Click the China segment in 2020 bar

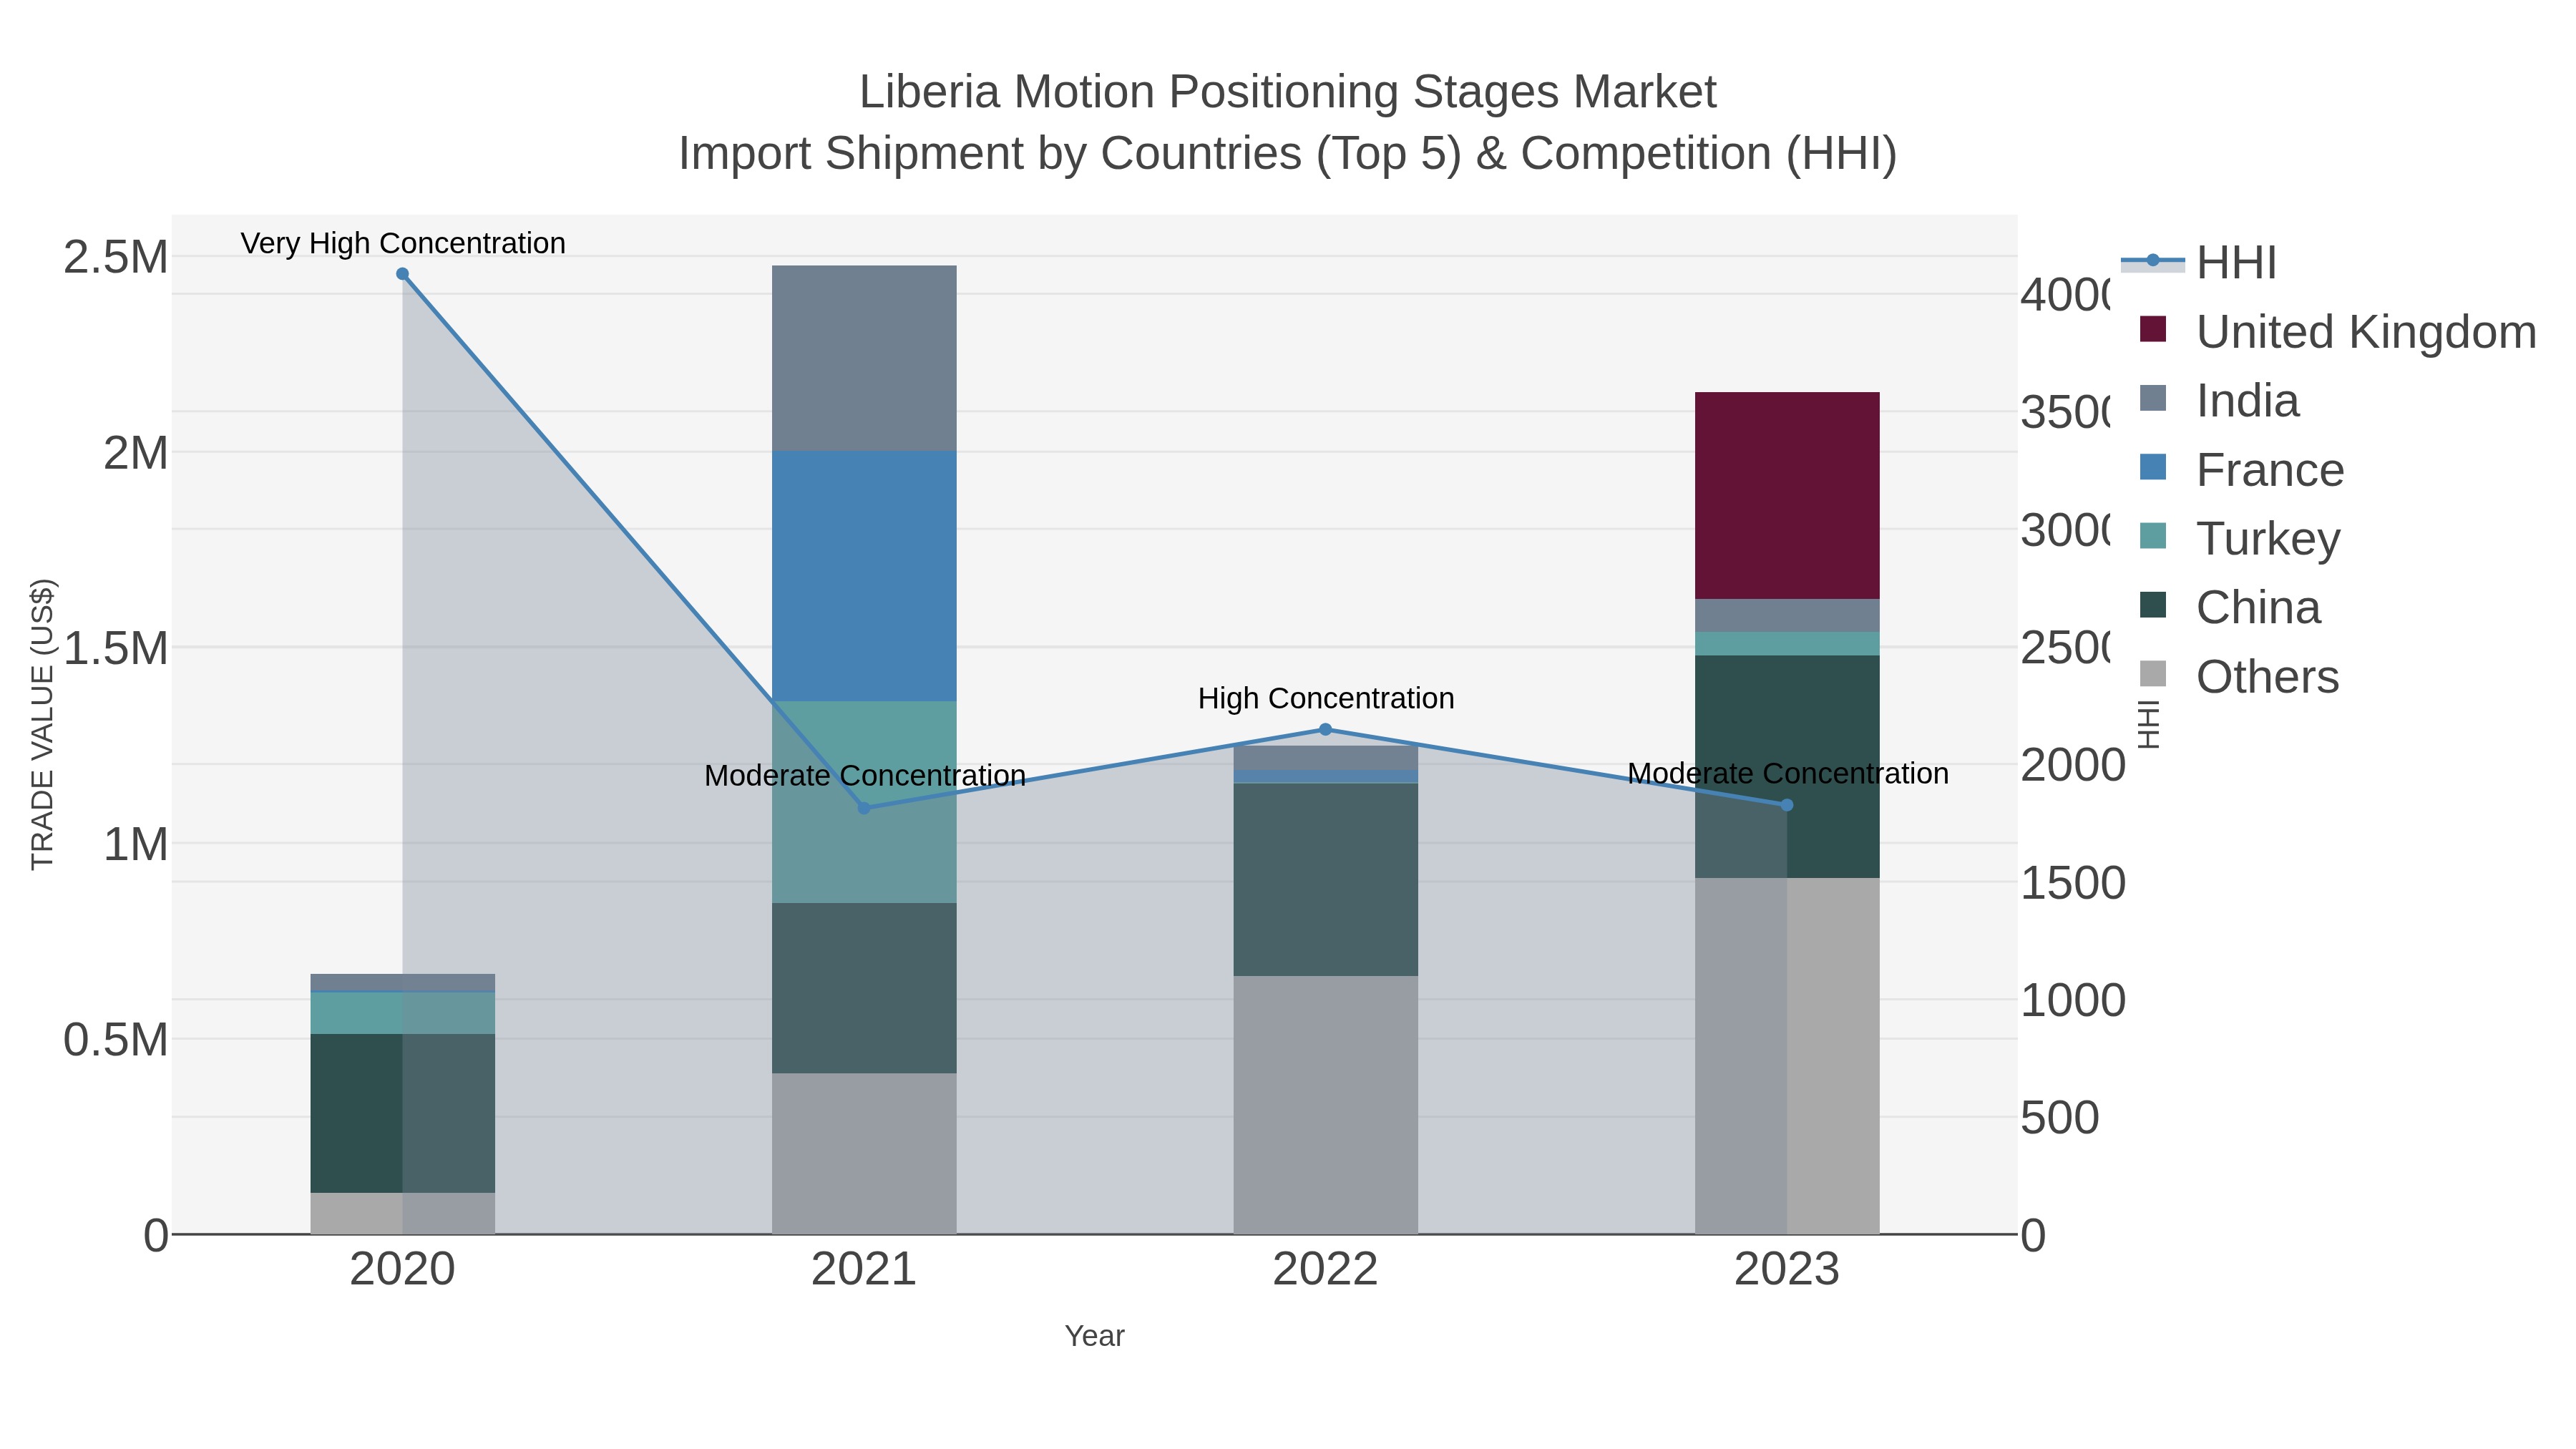tap(403, 1113)
